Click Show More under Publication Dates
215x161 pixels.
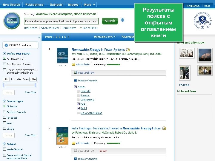pos(30,92)
